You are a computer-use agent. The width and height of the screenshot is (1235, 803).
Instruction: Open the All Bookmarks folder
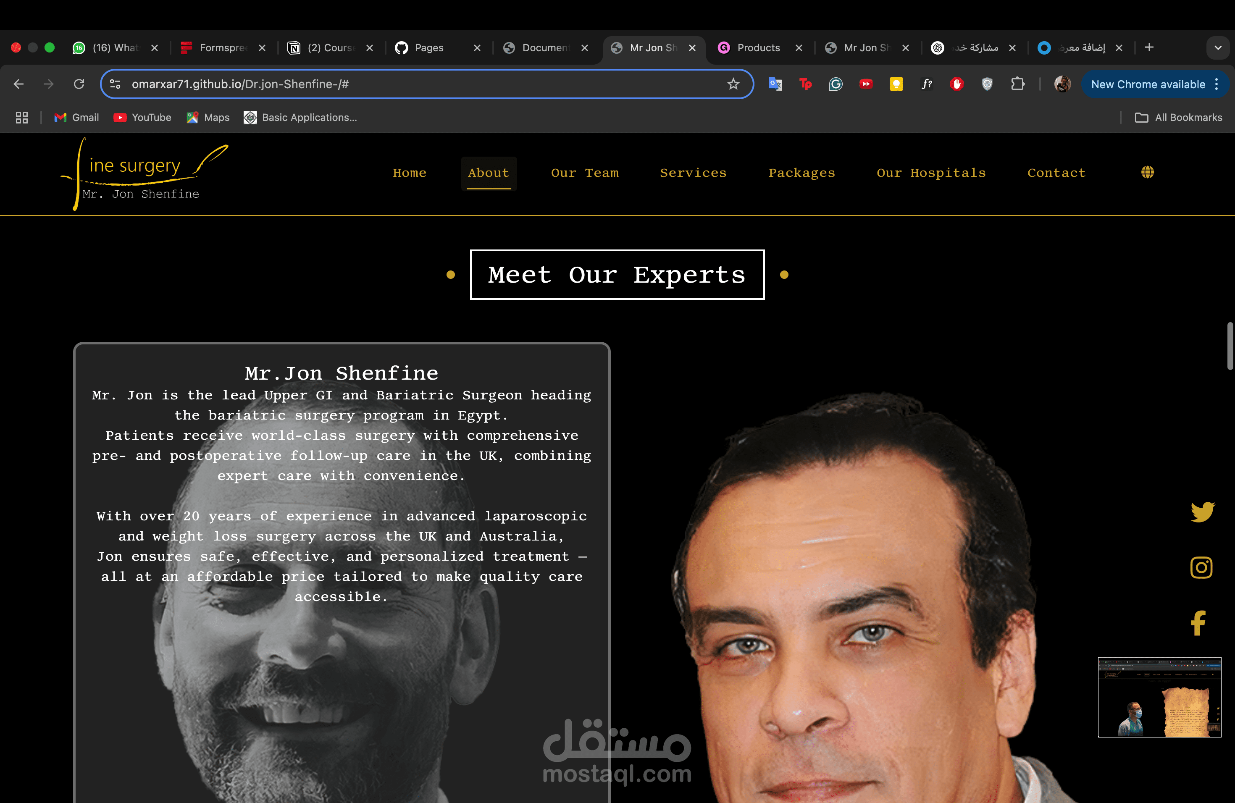pos(1178,118)
